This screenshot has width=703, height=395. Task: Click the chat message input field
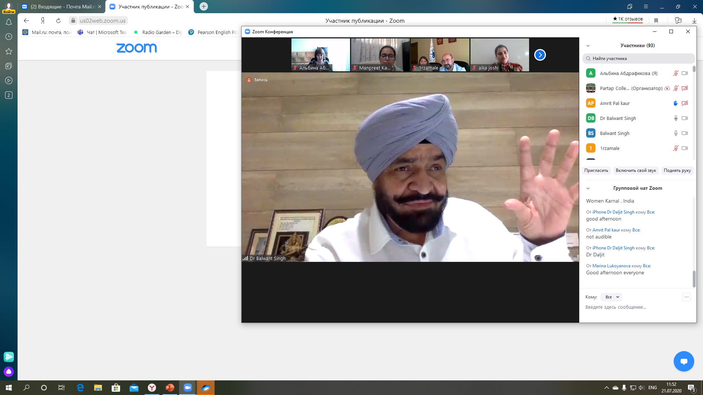(x=637, y=307)
